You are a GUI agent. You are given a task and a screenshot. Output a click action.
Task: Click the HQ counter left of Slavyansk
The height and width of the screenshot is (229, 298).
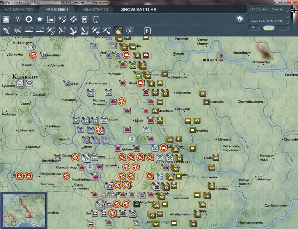pos(57,157)
